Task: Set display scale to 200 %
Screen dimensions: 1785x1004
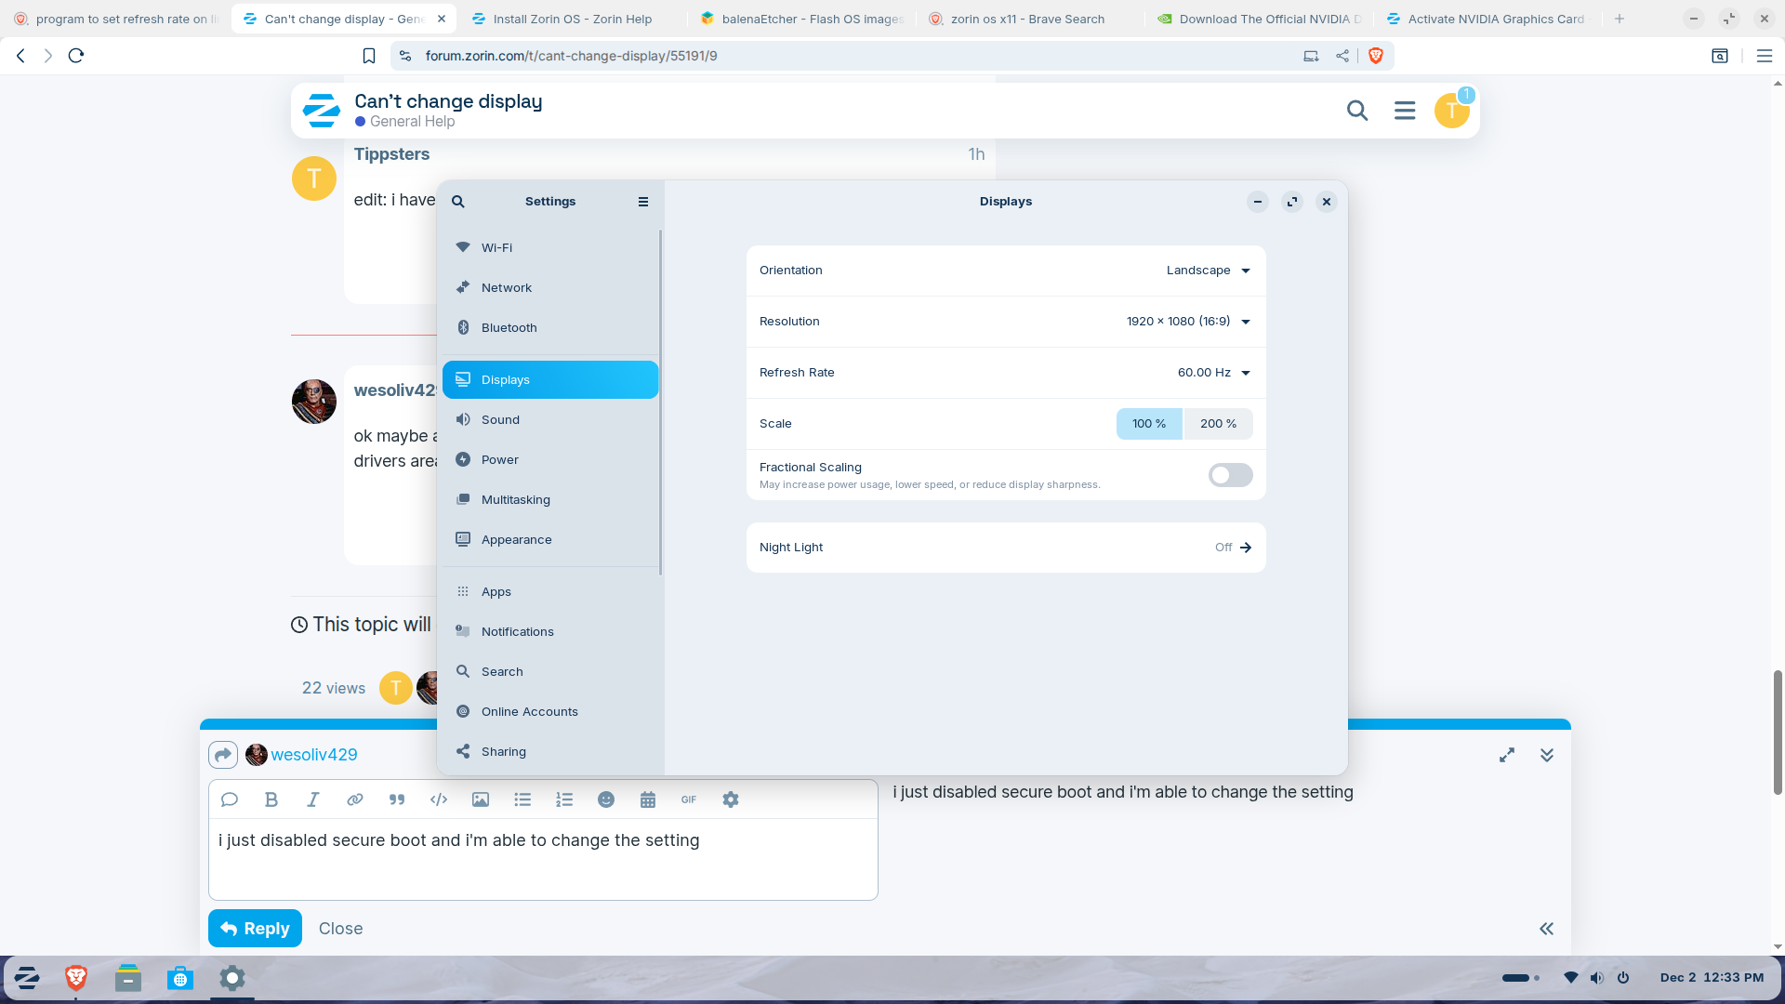Action: 1218,424
